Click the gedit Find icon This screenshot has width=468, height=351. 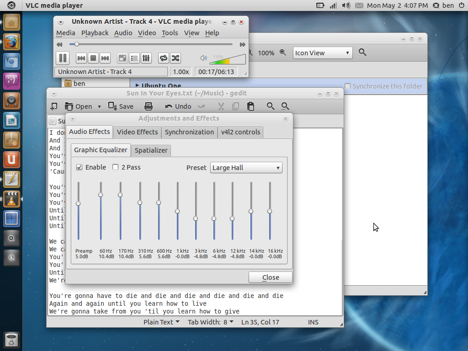coord(271,106)
